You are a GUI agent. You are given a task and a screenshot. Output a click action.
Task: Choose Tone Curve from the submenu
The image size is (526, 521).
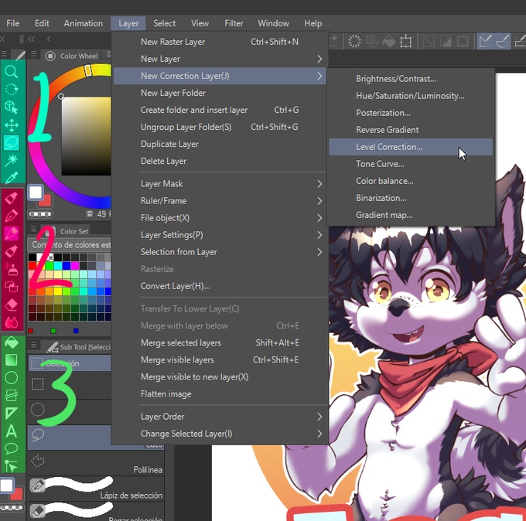(411, 164)
